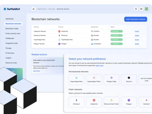The height and width of the screenshot is (114, 152).
Task: Click cloud icon in Ethereum Mainnet row
Action: (92, 36)
